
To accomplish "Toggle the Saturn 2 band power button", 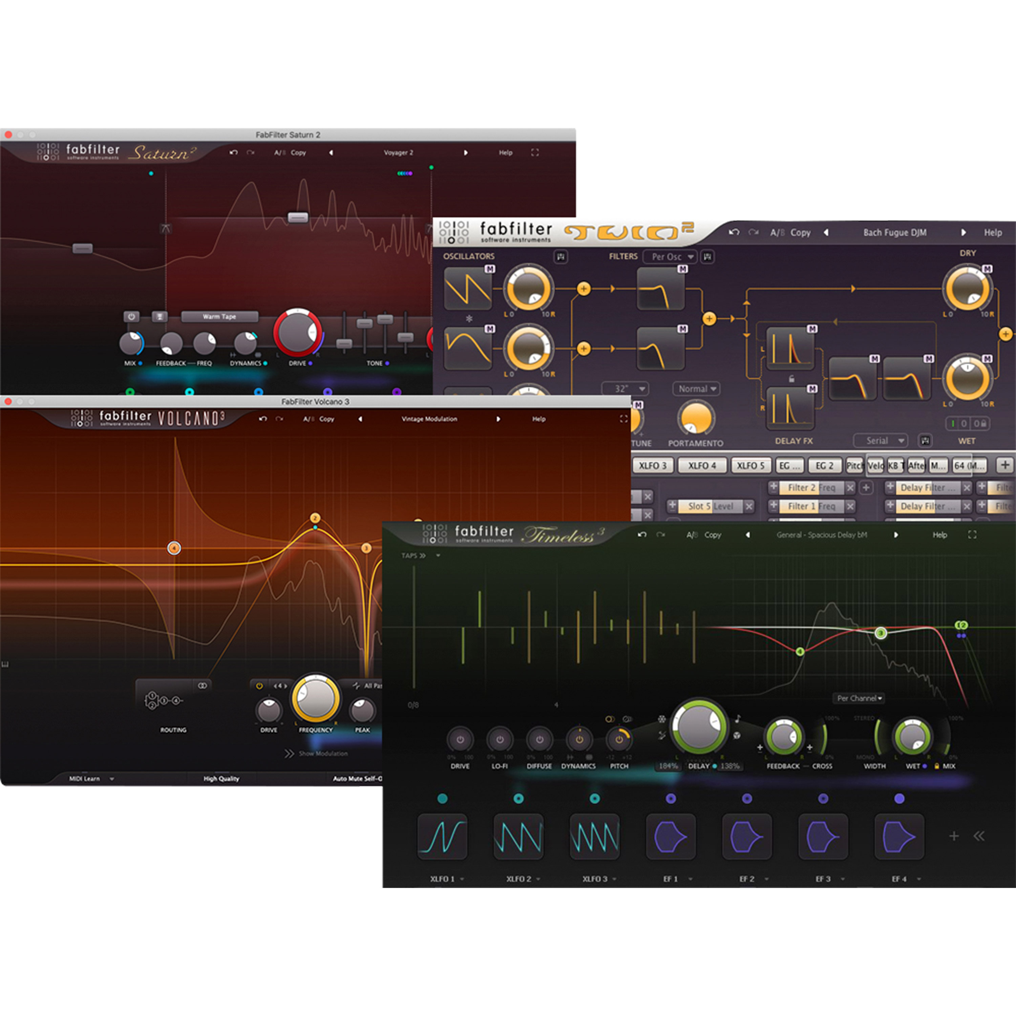I will pyautogui.click(x=131, y=317).
